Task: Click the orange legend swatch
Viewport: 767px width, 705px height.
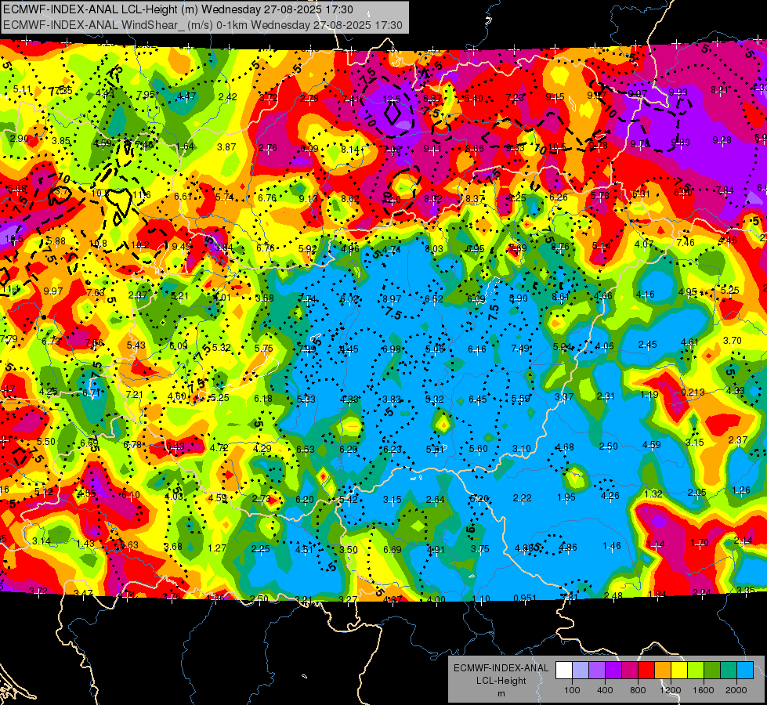Action: pos(663,671)
